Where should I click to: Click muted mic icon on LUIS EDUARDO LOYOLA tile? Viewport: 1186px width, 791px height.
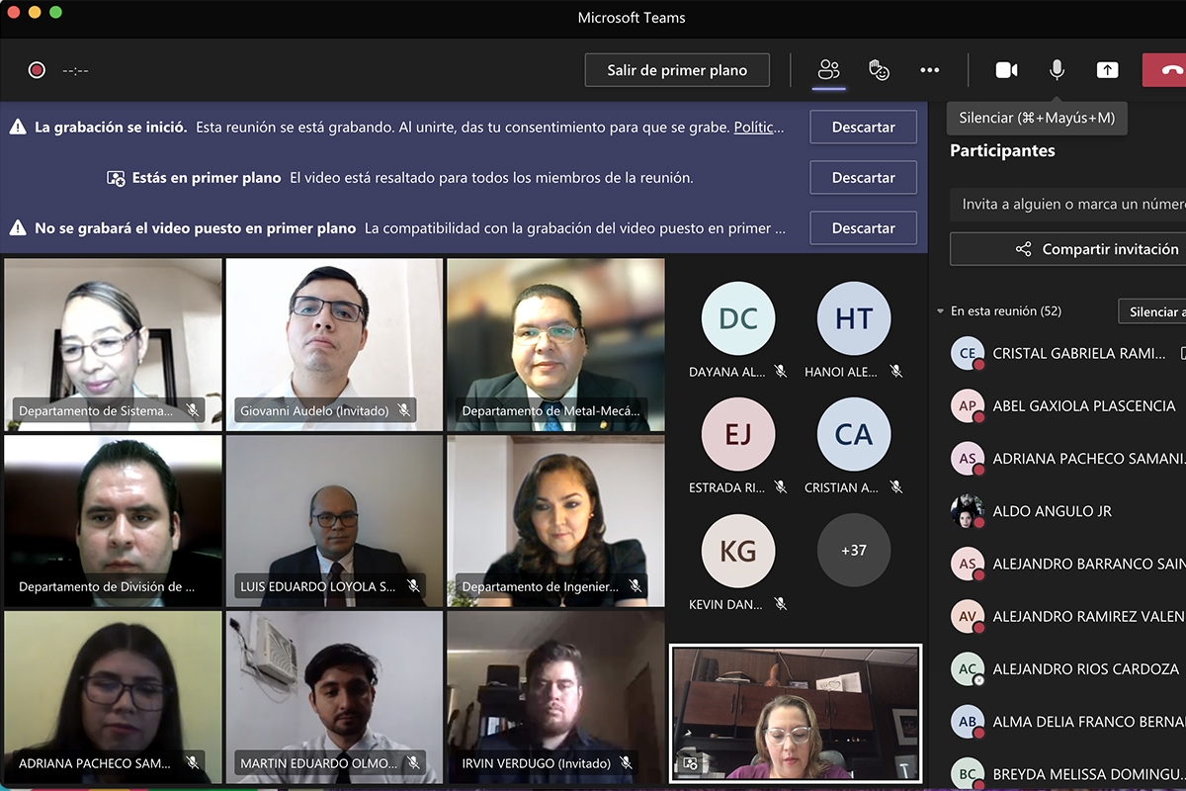click(413, 586)
